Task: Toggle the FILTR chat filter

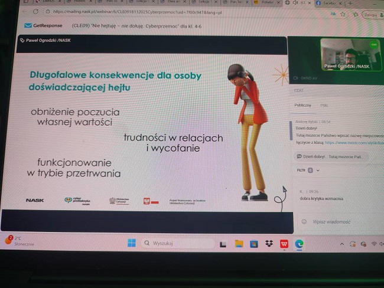Action: tap(302, 170)
